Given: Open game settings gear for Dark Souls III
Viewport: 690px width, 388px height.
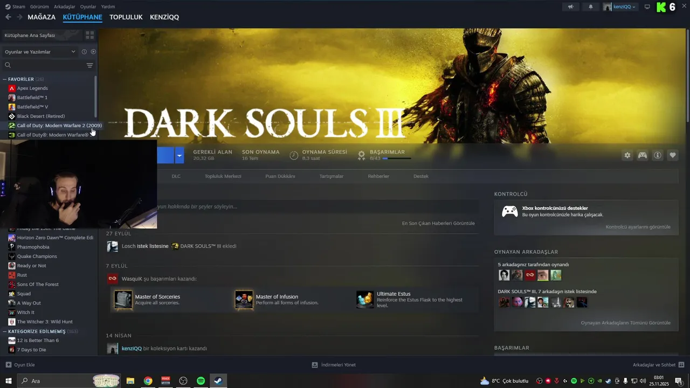Looking at the screenshot, I should coord(627,155).
